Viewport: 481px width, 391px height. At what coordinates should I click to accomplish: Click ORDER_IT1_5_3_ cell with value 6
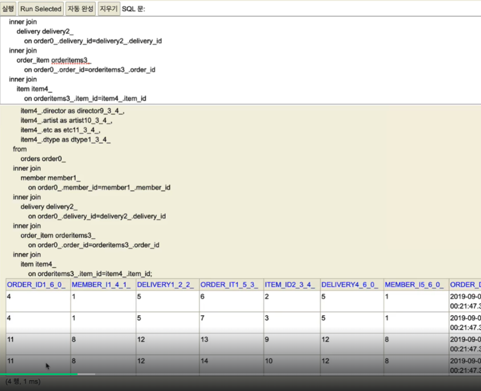click(x=231, y=301)
